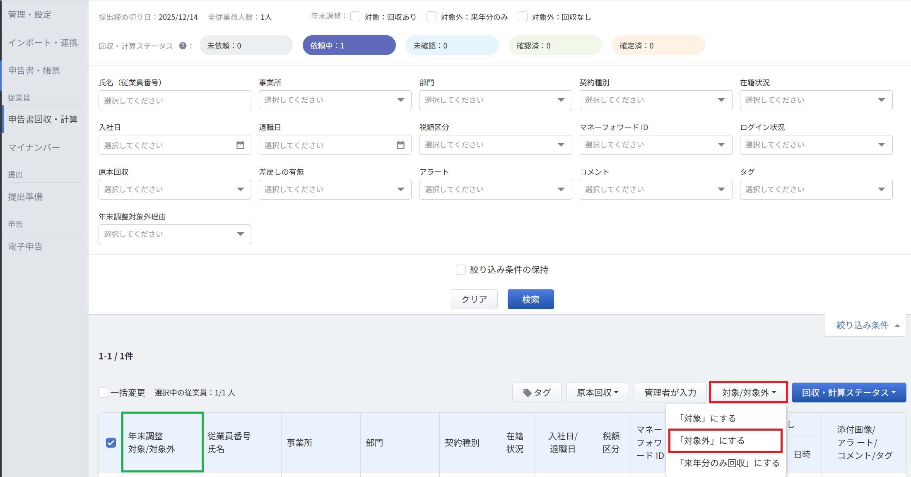Open the 年末調整対象外理由 dropdown
This screenshot has height=477, width=911.
pyautogui.click(x=174, y=234)
